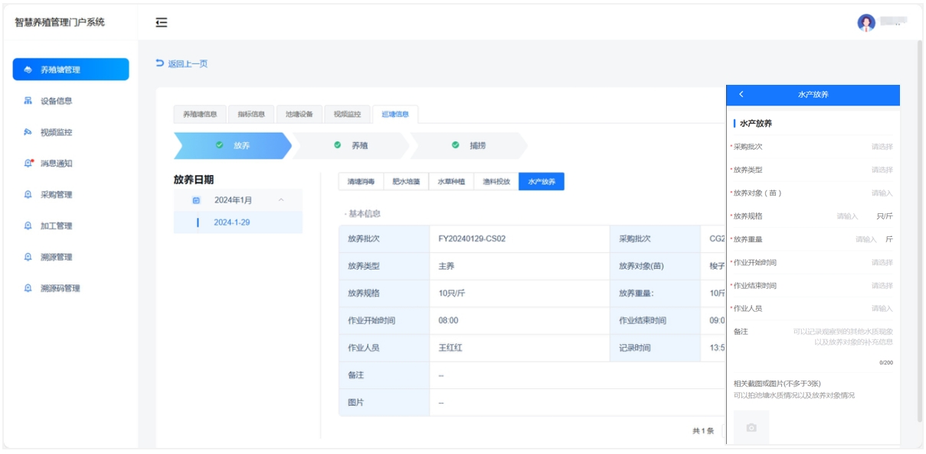Click the 设备信息 sidebar icon

point(28,101)
